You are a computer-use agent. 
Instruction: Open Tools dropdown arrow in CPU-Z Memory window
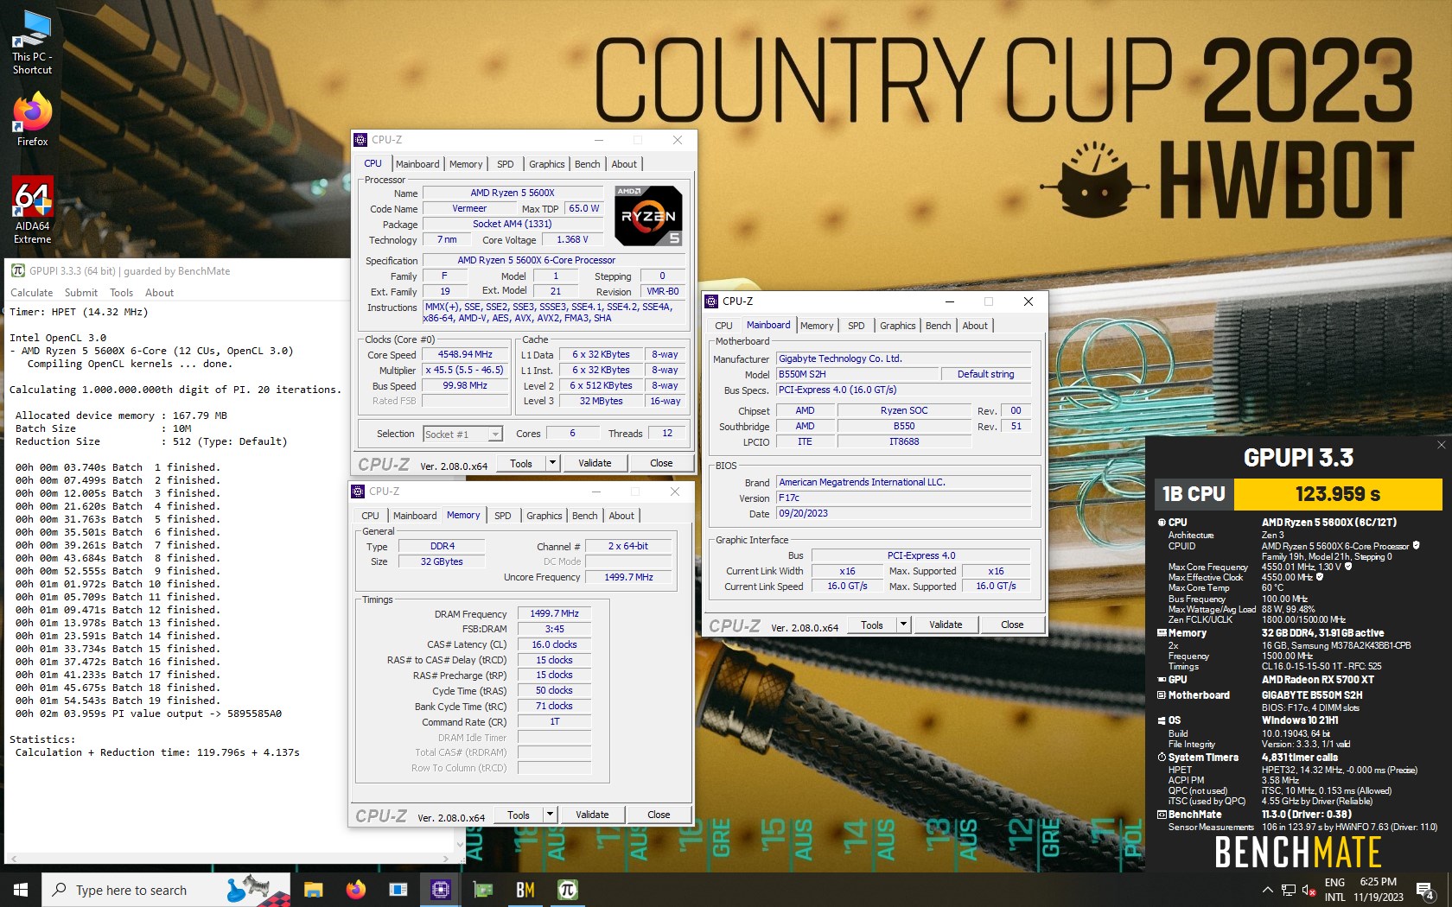pyautogui.click(x=550, y=815)
